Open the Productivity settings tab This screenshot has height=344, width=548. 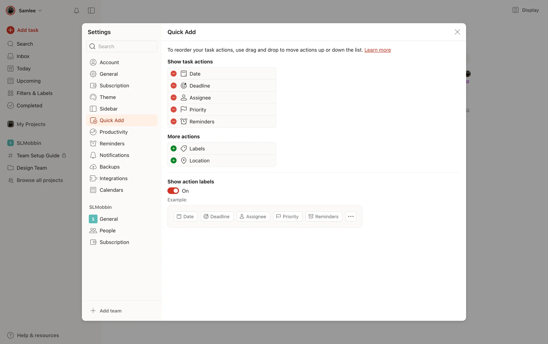(113, 132)
